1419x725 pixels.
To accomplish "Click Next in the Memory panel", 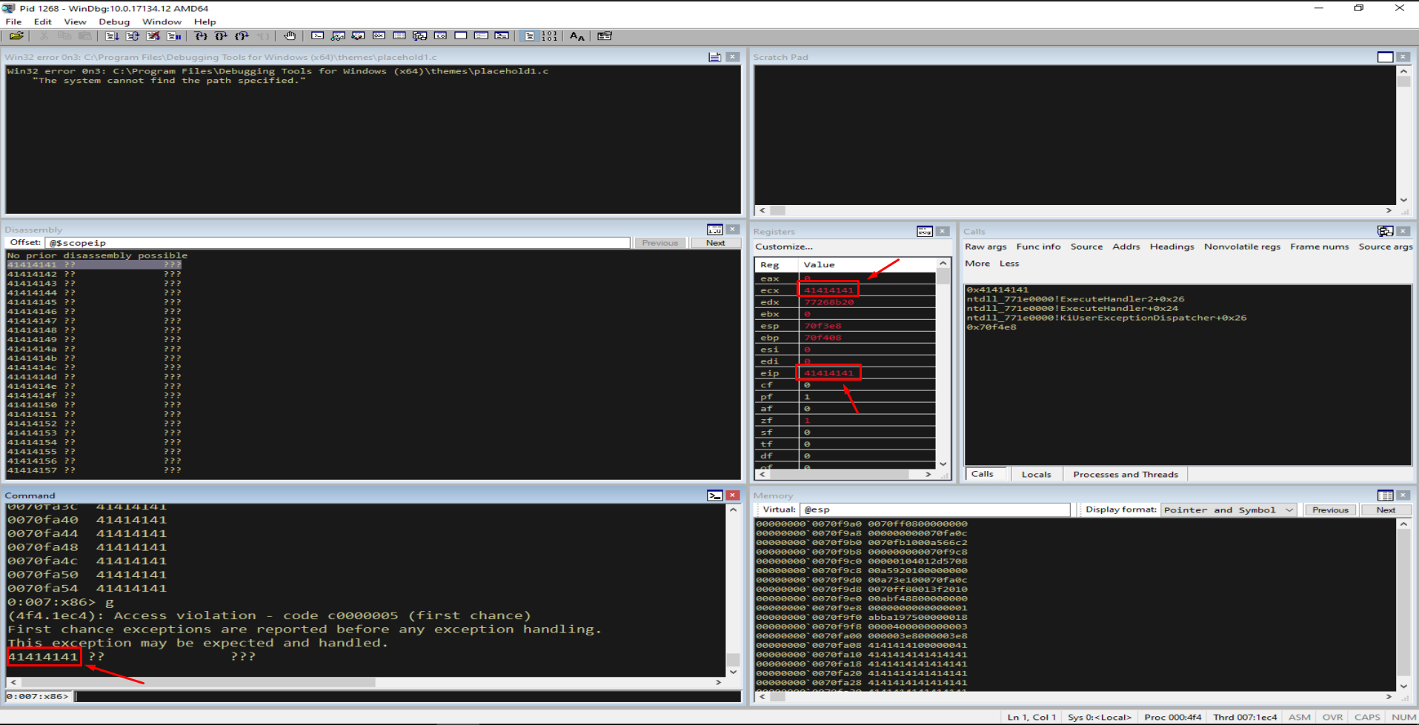I will [x=1386, y=509].
